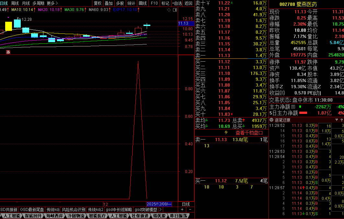344x219 pixels.
Task: Click the plus icon to add an indicator panel
Action: pos(182,210)
